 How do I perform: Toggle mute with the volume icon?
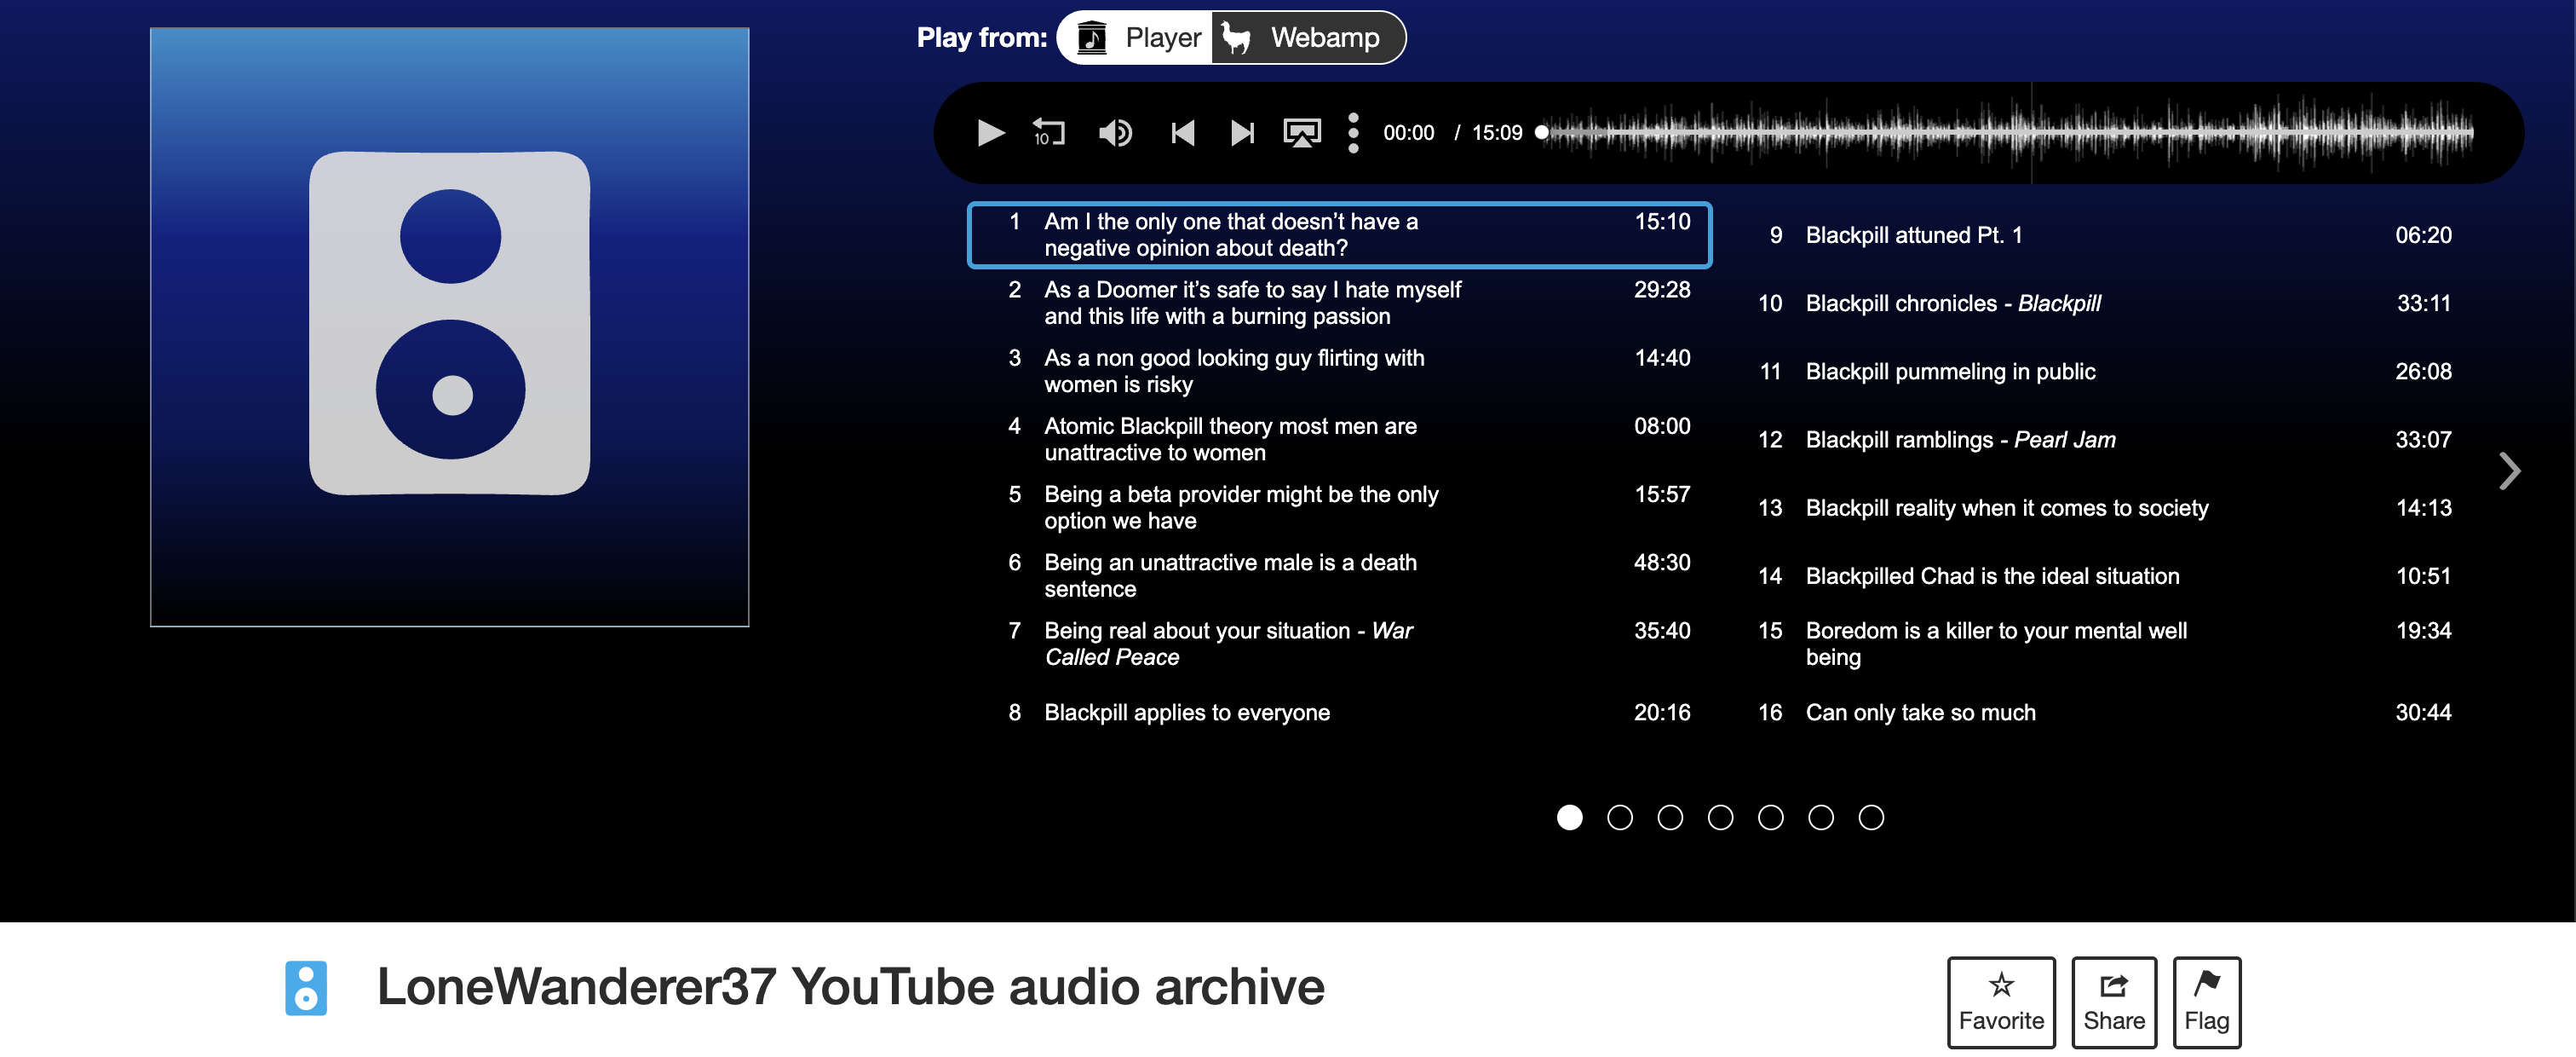tap(1115, 133)
